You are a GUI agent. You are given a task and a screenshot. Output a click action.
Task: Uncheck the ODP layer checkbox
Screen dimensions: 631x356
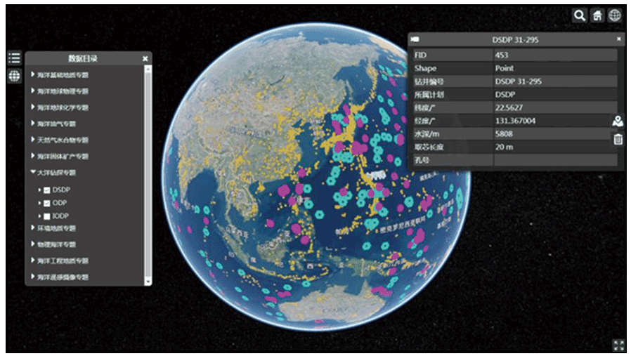[47, 203]
